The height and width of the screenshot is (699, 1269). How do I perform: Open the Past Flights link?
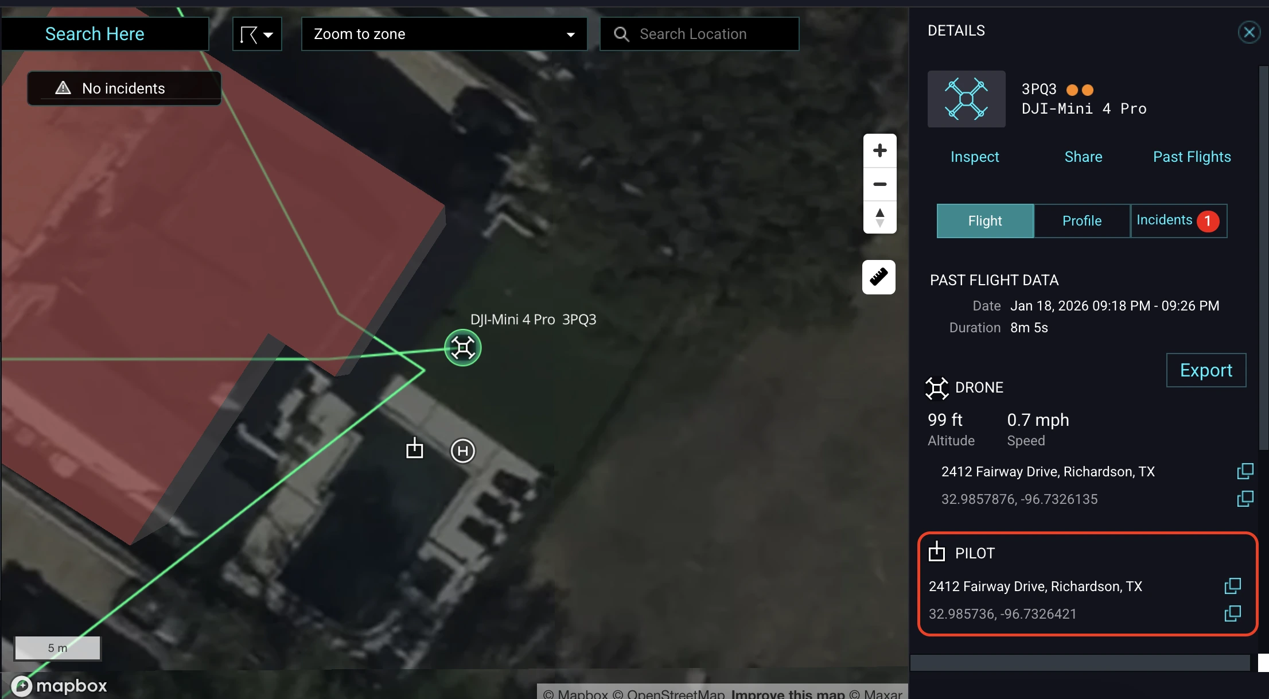point(1192,157)
